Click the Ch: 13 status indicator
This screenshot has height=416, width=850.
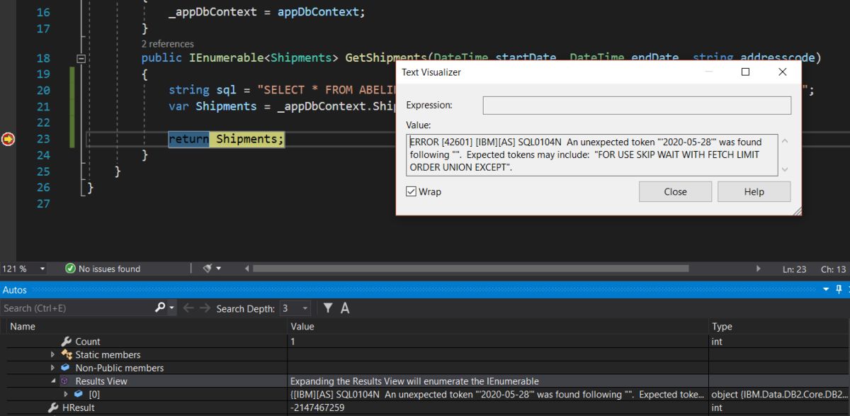point(833,269)
